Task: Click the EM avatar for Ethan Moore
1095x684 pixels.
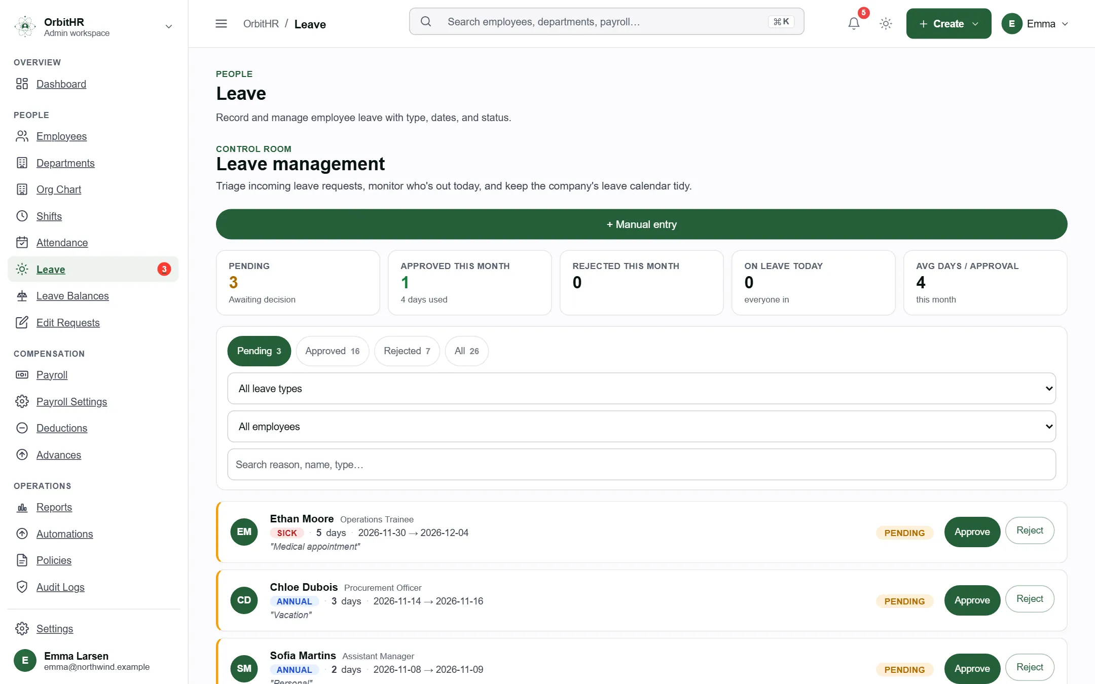Action: point(244,531)
